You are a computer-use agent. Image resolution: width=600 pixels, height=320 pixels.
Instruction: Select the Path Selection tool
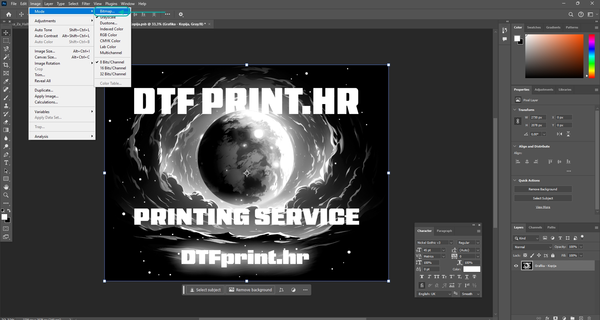coord(6,171)
